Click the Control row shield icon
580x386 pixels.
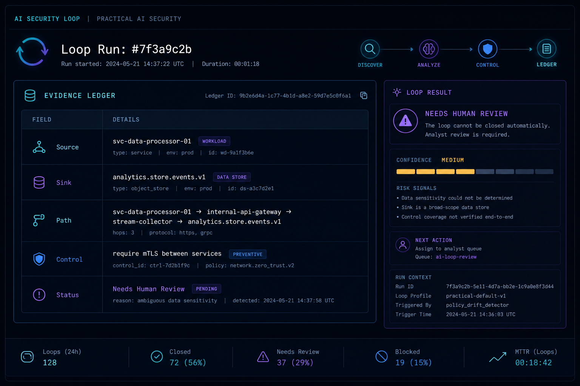39,259
